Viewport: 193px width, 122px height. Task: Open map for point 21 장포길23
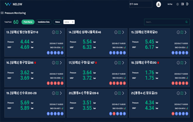point(182,93)
